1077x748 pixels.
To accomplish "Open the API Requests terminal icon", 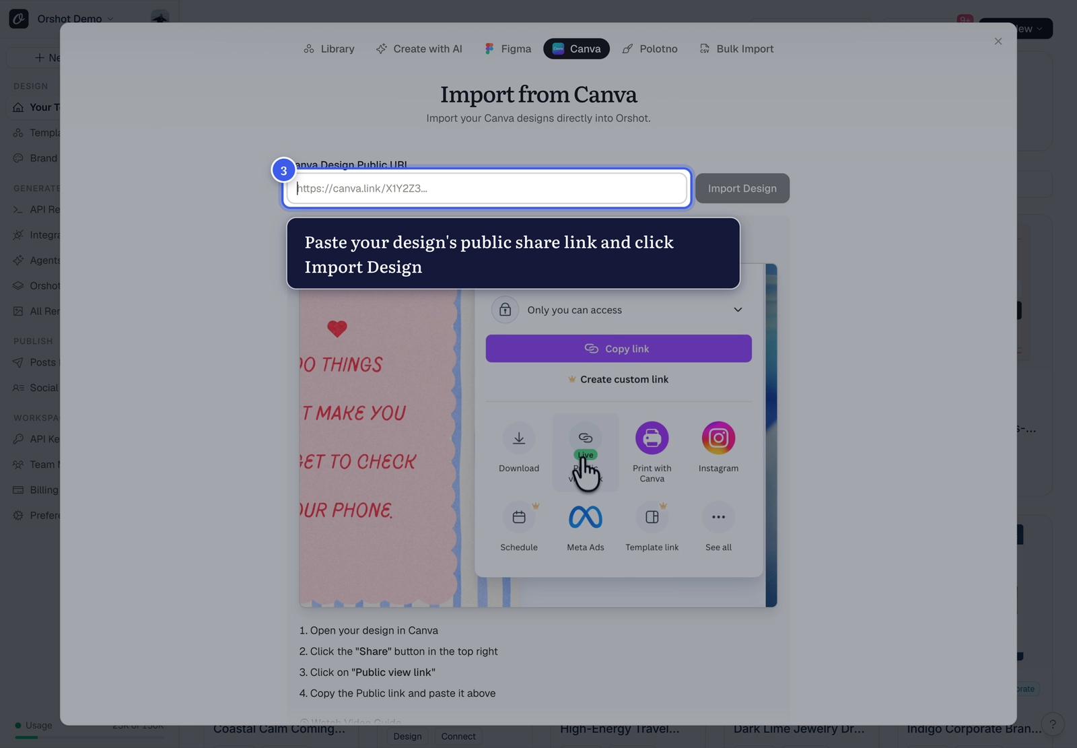I will pos(18,209).
